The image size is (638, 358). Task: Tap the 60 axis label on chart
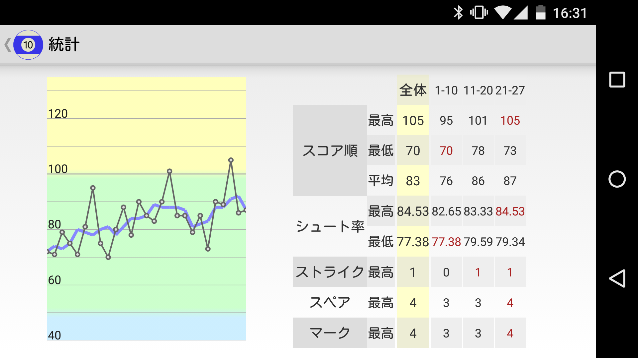click(x=54, y=280)
